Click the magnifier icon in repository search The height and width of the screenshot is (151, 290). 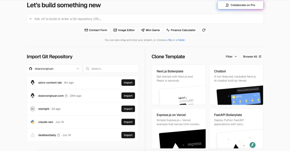(x=87, y=68)
